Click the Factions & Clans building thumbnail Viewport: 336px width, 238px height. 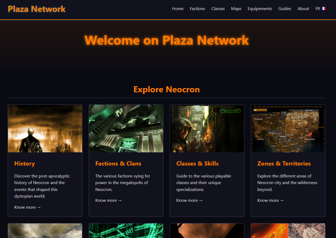click(x=126, y=129)
